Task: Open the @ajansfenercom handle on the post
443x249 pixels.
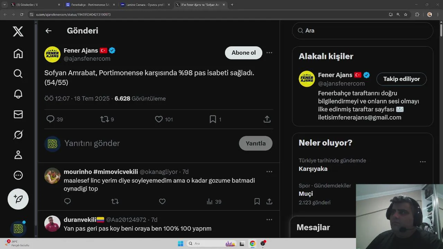Action: tap(87, 58)
